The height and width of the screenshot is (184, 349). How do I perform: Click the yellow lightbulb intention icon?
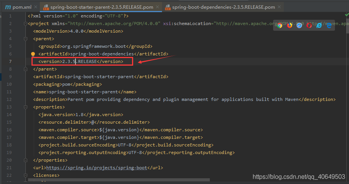click(33, 54)
